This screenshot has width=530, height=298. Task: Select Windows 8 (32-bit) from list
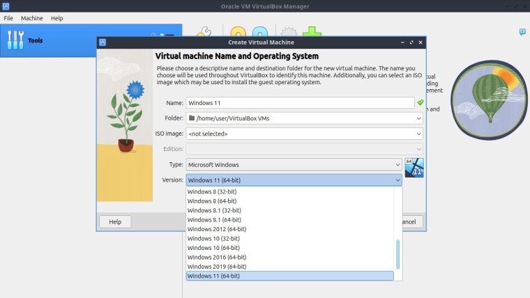[290, 191]
